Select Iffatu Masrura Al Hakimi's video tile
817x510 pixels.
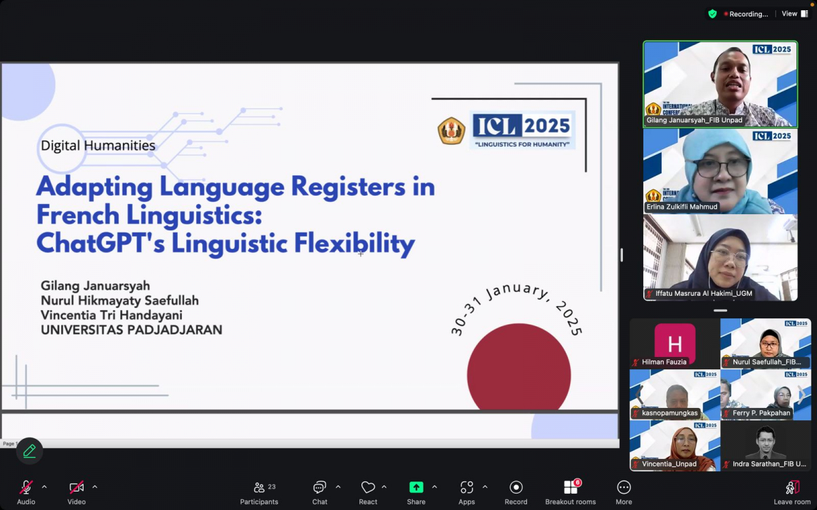click(720, 258)
